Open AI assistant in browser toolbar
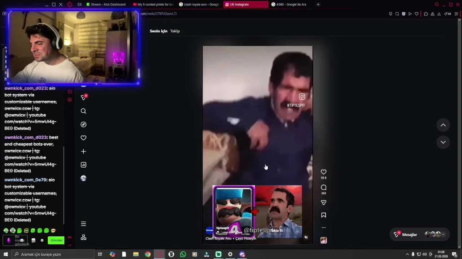462x259 pixels. 448,14
